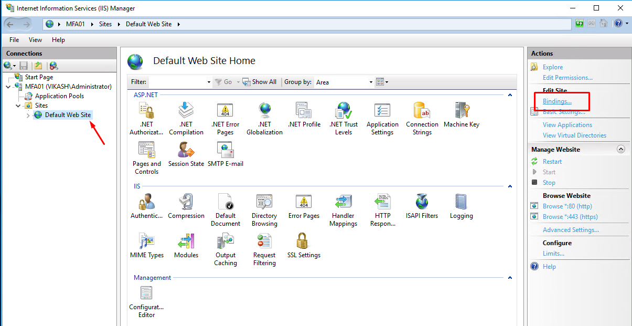The width and height of the screenshot is (632, 326).
Task: Click Edit Permissions... action link
Action: pos(567,78)
